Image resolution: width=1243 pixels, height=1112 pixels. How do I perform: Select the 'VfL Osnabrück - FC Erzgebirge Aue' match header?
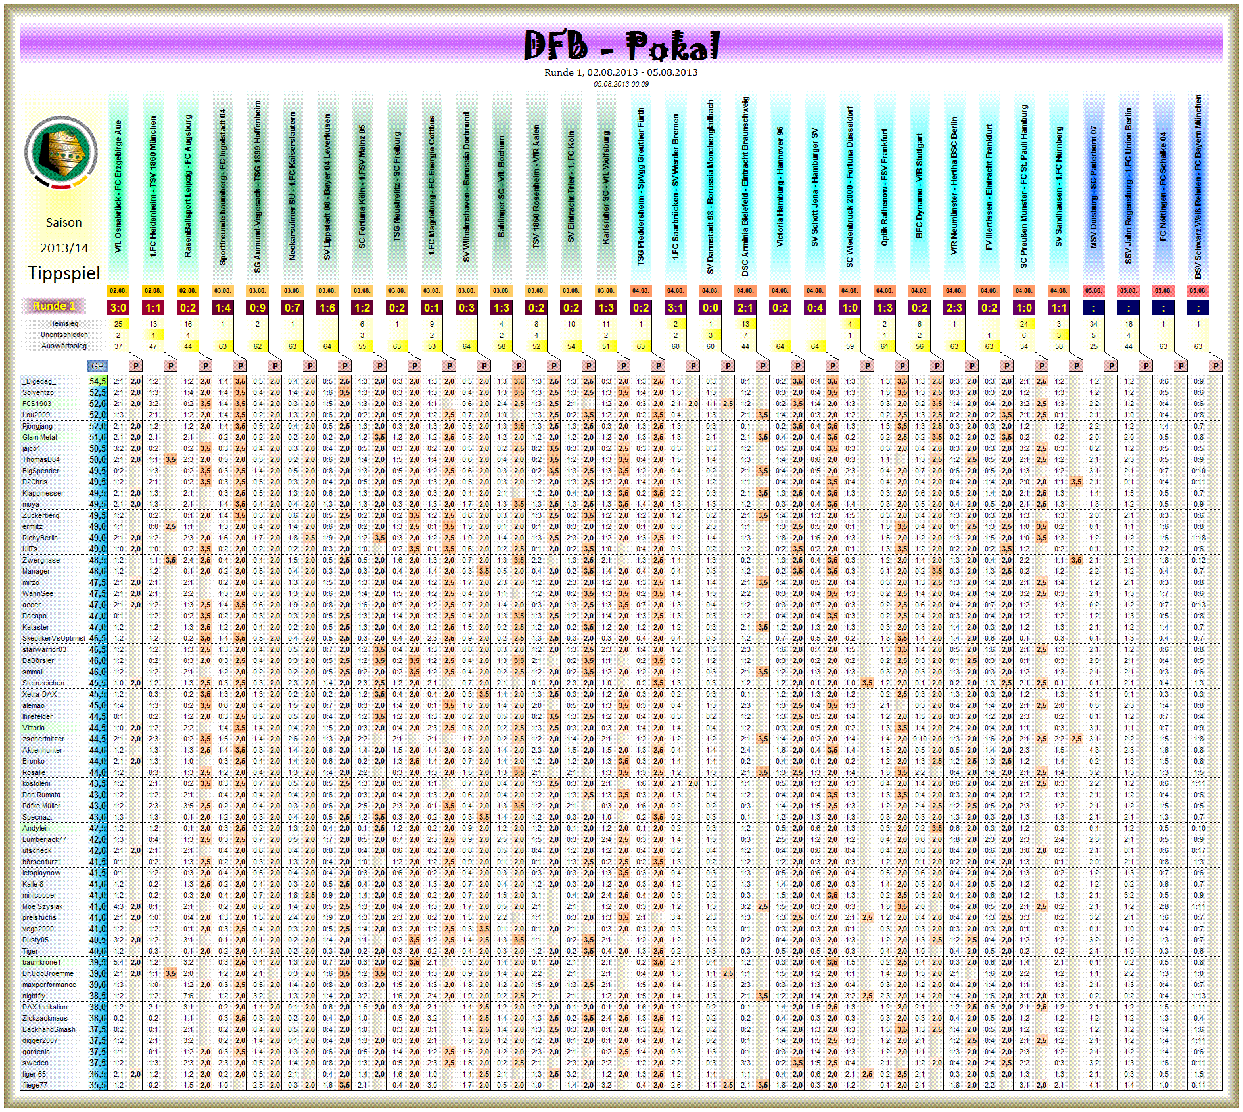click(x=118, y=187)
